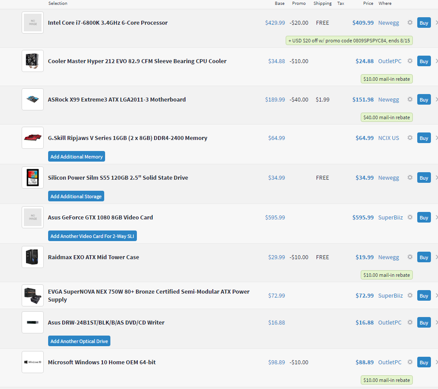Open Asus DRW-24B1ST DVD/CD Writer link
The height and width of the screenshot is (389, 438).
106,322
